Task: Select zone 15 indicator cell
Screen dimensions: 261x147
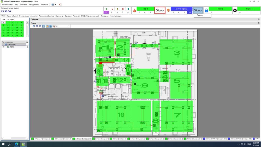Action: (x=21, y=28)
